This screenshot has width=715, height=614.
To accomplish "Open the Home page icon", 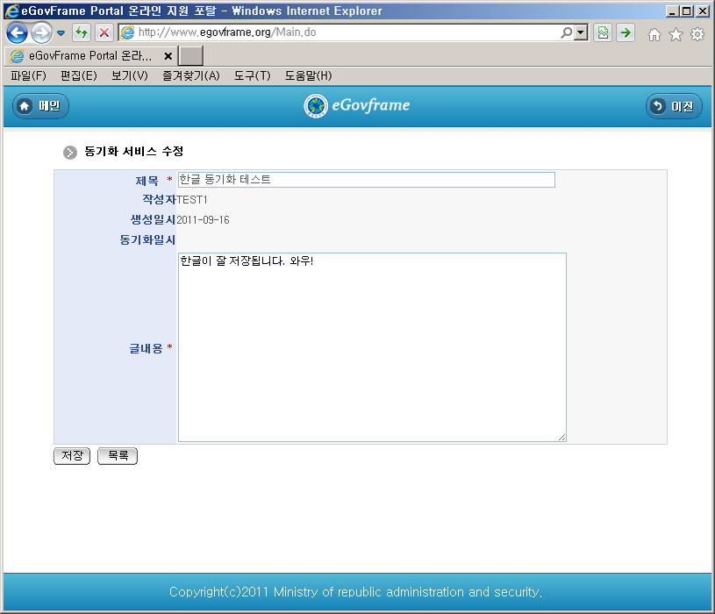I will 654,34.
